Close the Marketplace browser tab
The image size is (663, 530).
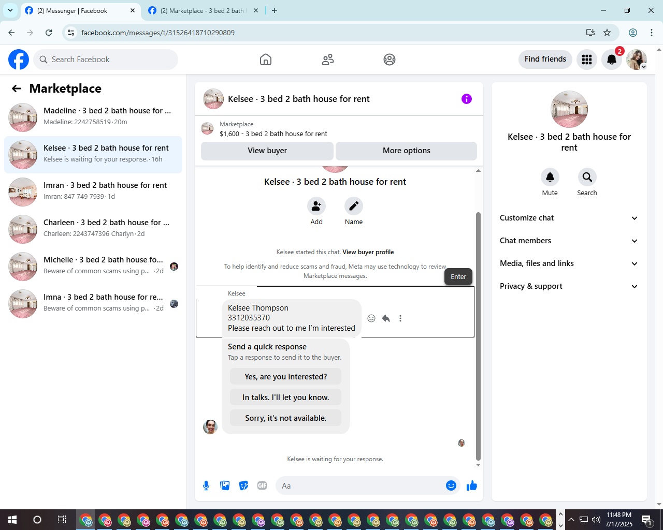pos(256,10)
